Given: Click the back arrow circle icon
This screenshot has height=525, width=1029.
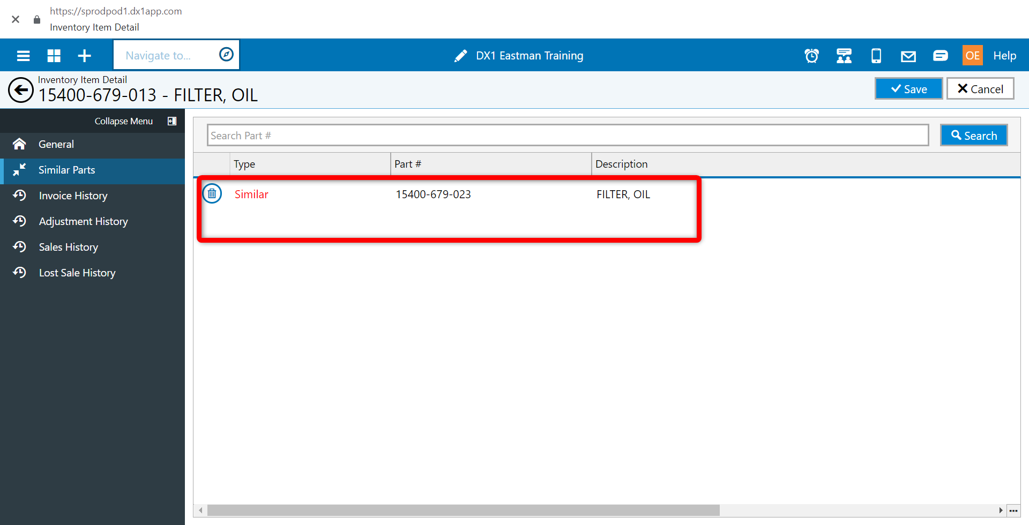Looking at the screenshot, I should click(21, 90).
